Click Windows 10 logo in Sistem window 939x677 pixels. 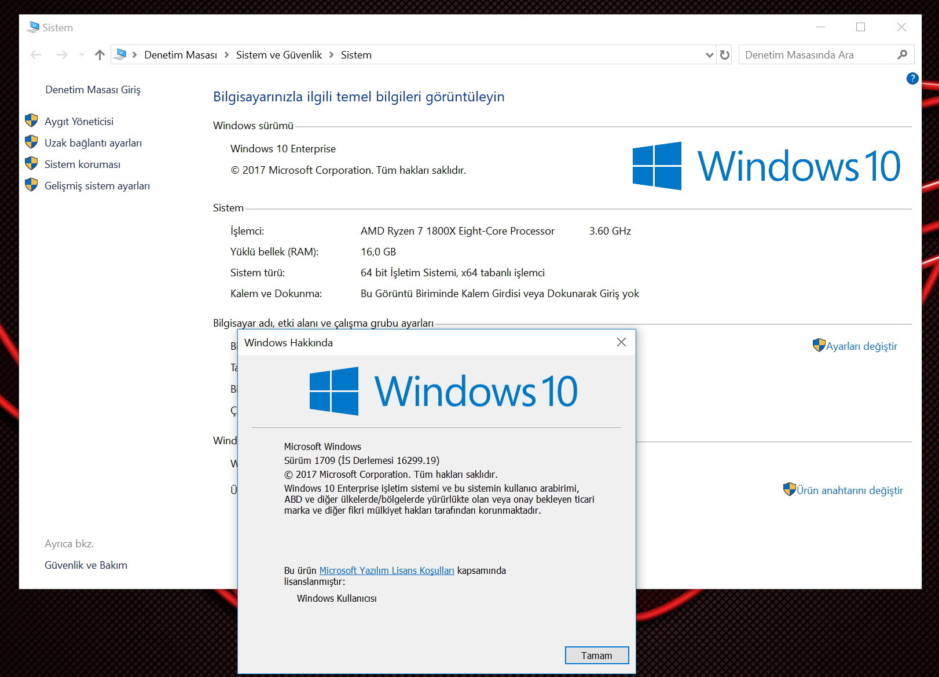tap(766, 166)
